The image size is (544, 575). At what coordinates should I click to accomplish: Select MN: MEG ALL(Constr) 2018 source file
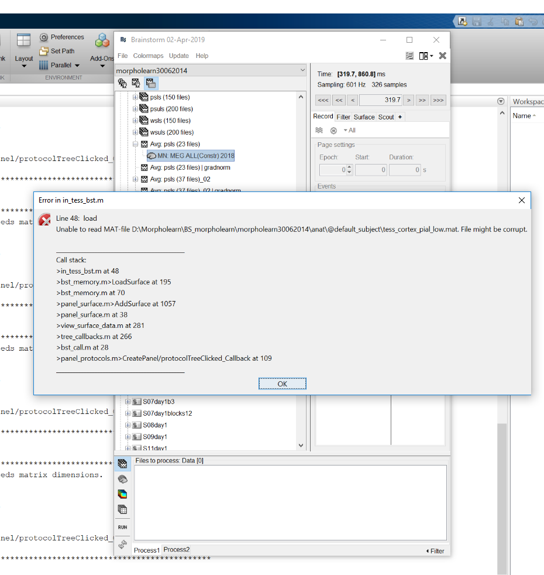click(191, 156)
